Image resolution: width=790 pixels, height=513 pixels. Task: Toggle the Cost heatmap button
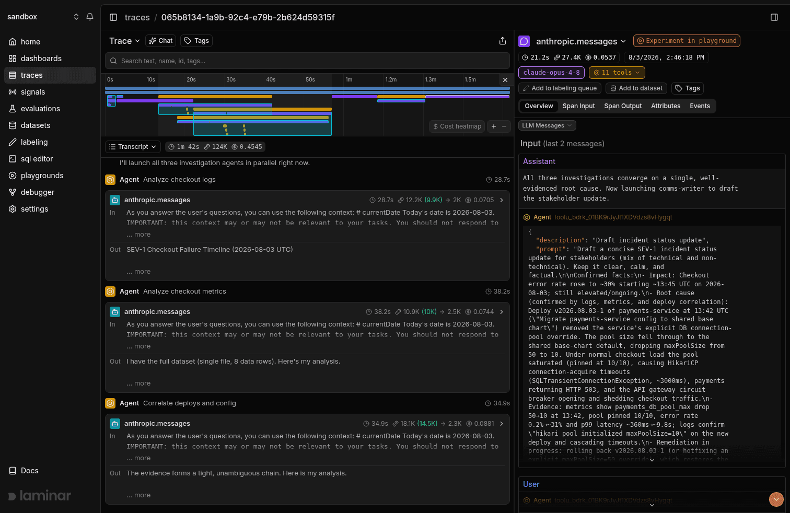tap(457, 126)
